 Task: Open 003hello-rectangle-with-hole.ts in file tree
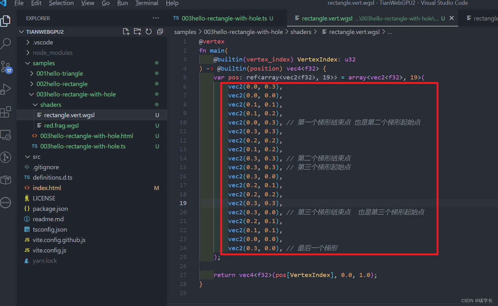[x=92, y=146]
